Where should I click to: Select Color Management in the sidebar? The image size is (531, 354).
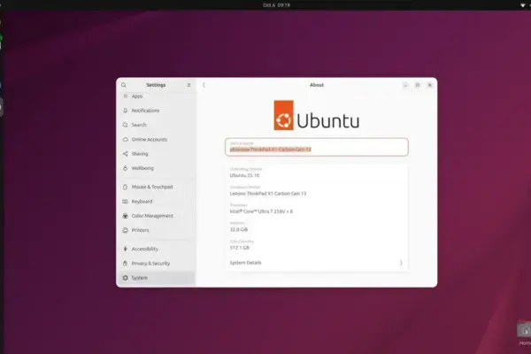156,215
